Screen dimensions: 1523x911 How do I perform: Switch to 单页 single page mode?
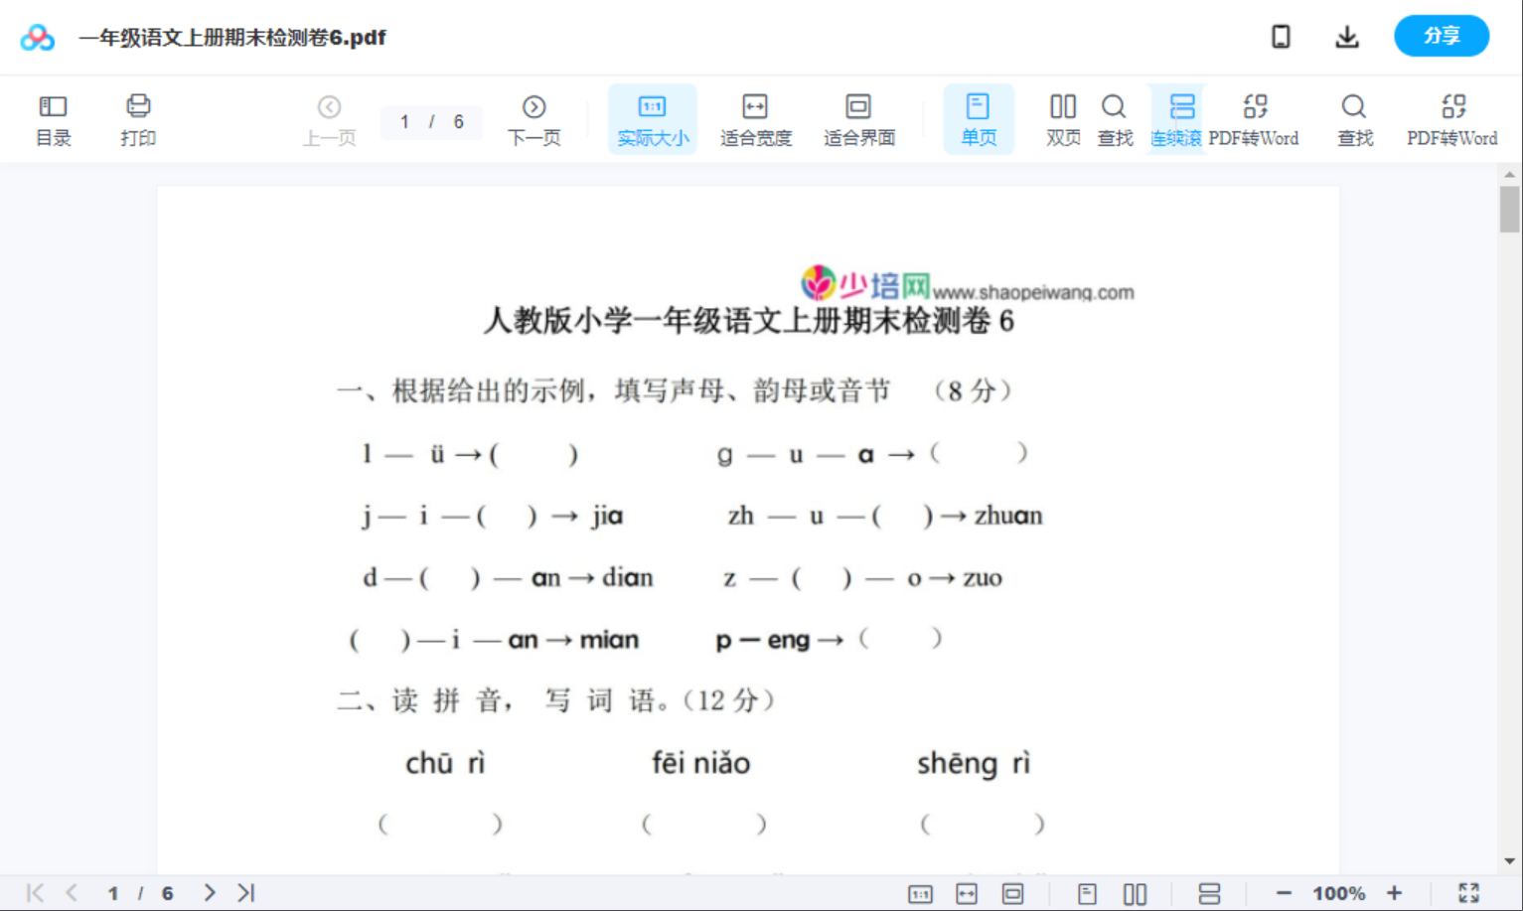(x=978, y=119)
